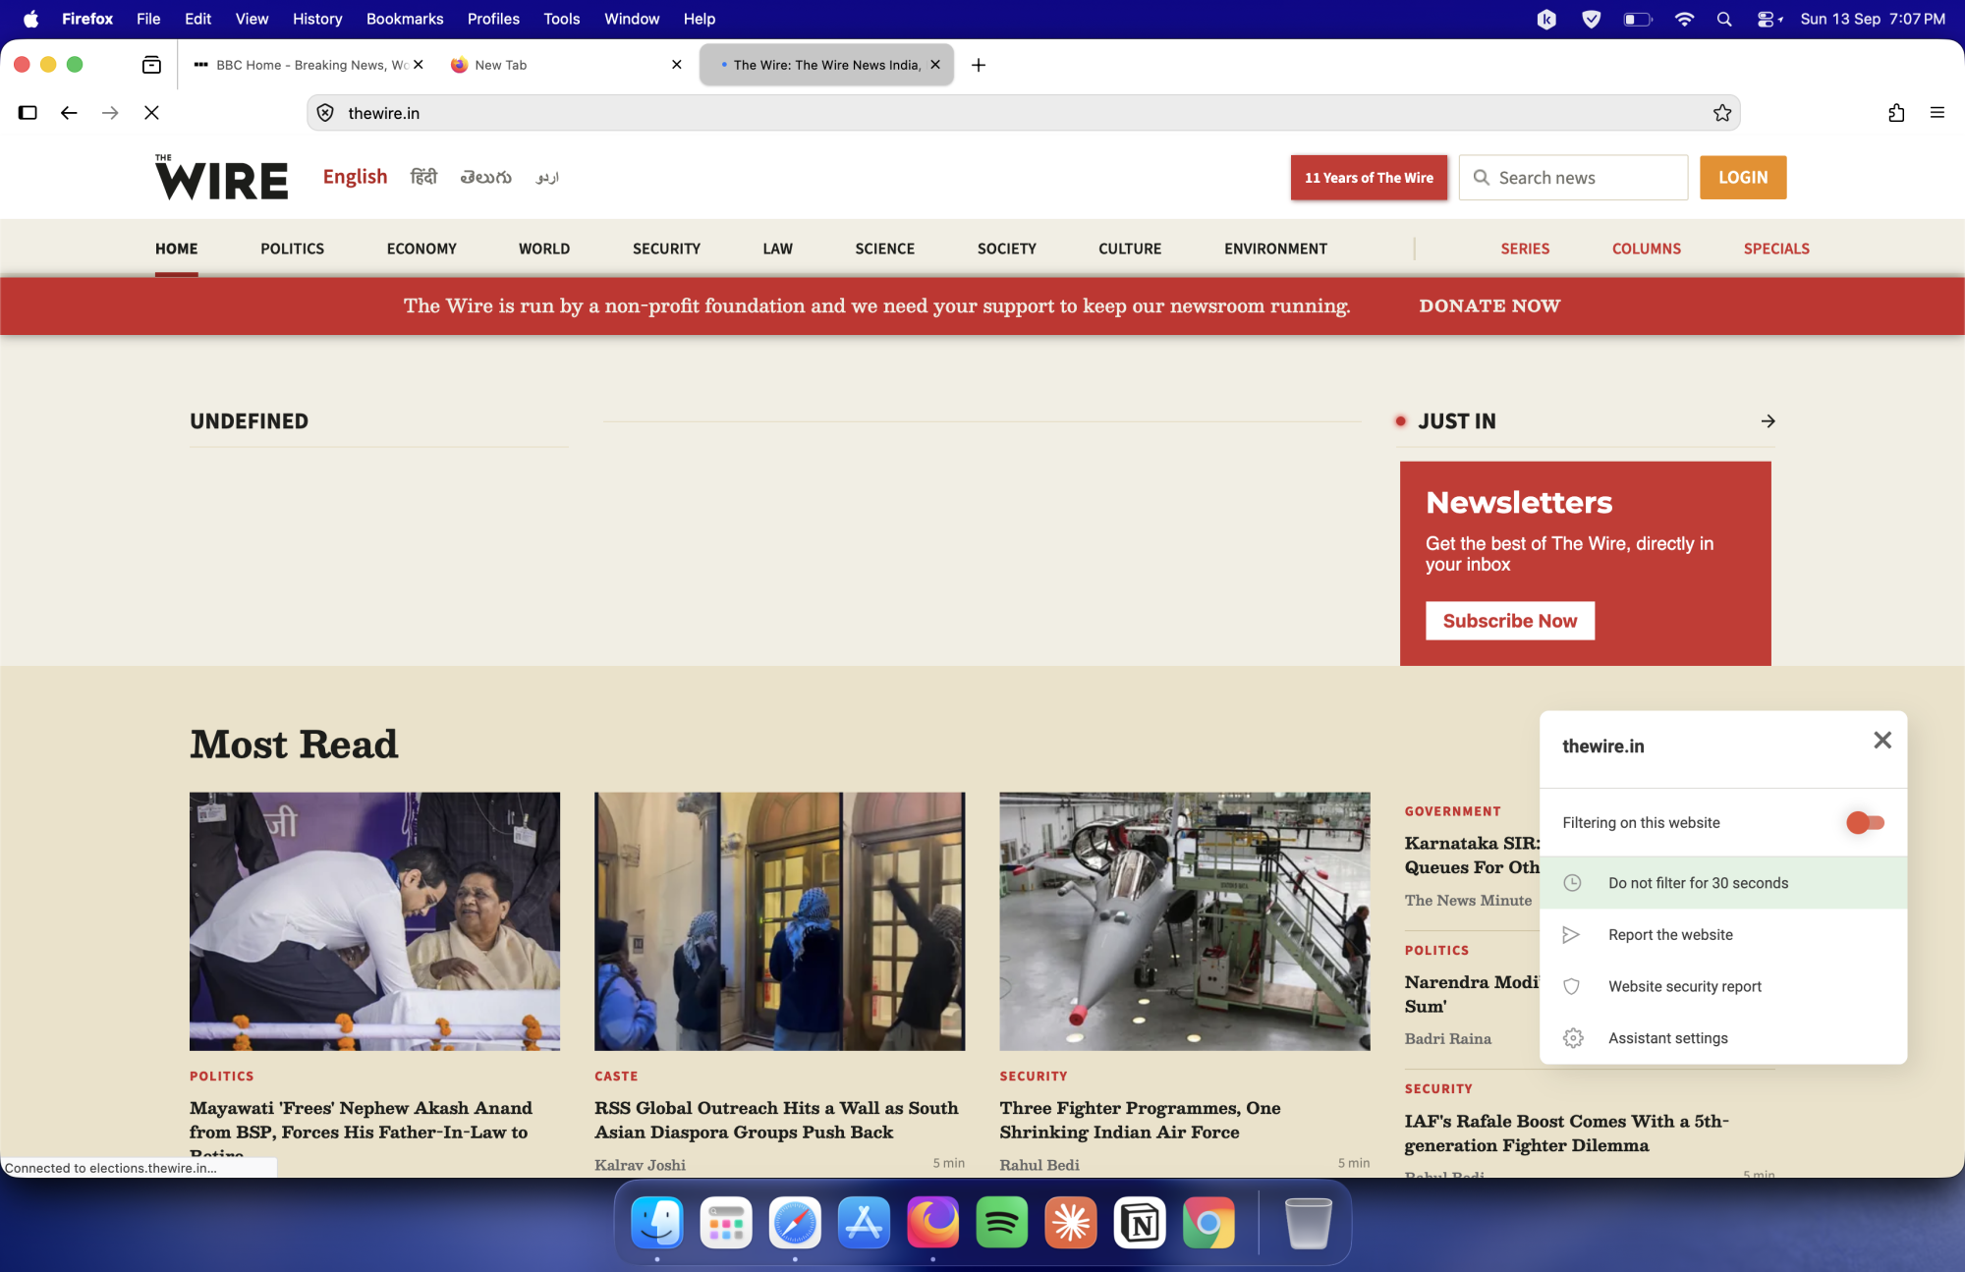Open the list all tabs icon
This screenshot has height=1272, width=1965.
click(x=151, y=65)
